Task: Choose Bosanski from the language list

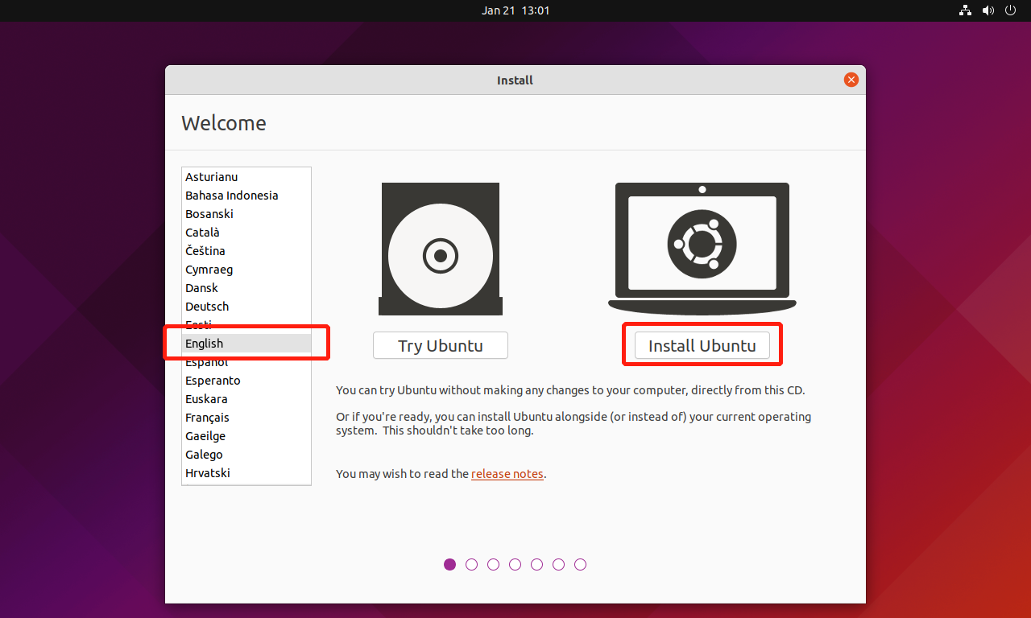Action: pyautogui.click(x=246, y=214)
